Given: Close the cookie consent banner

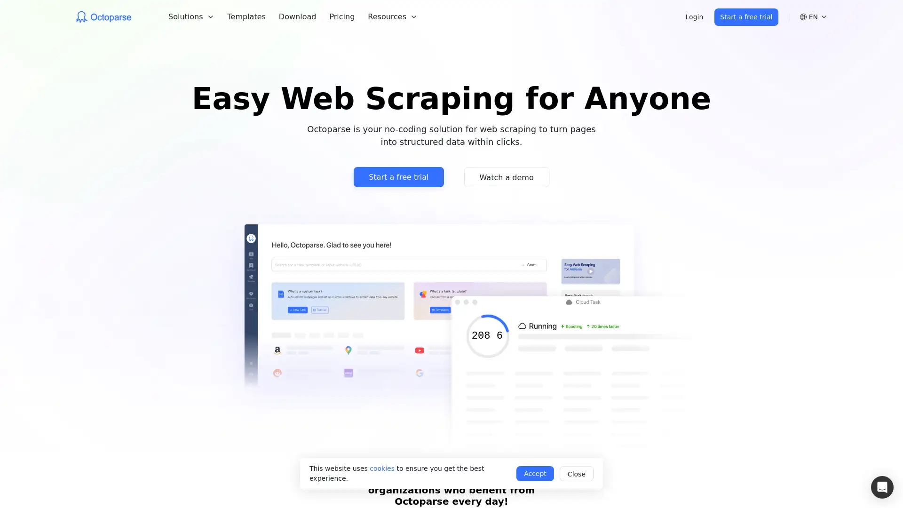Looking at the screenshot, I should [576, 474].
